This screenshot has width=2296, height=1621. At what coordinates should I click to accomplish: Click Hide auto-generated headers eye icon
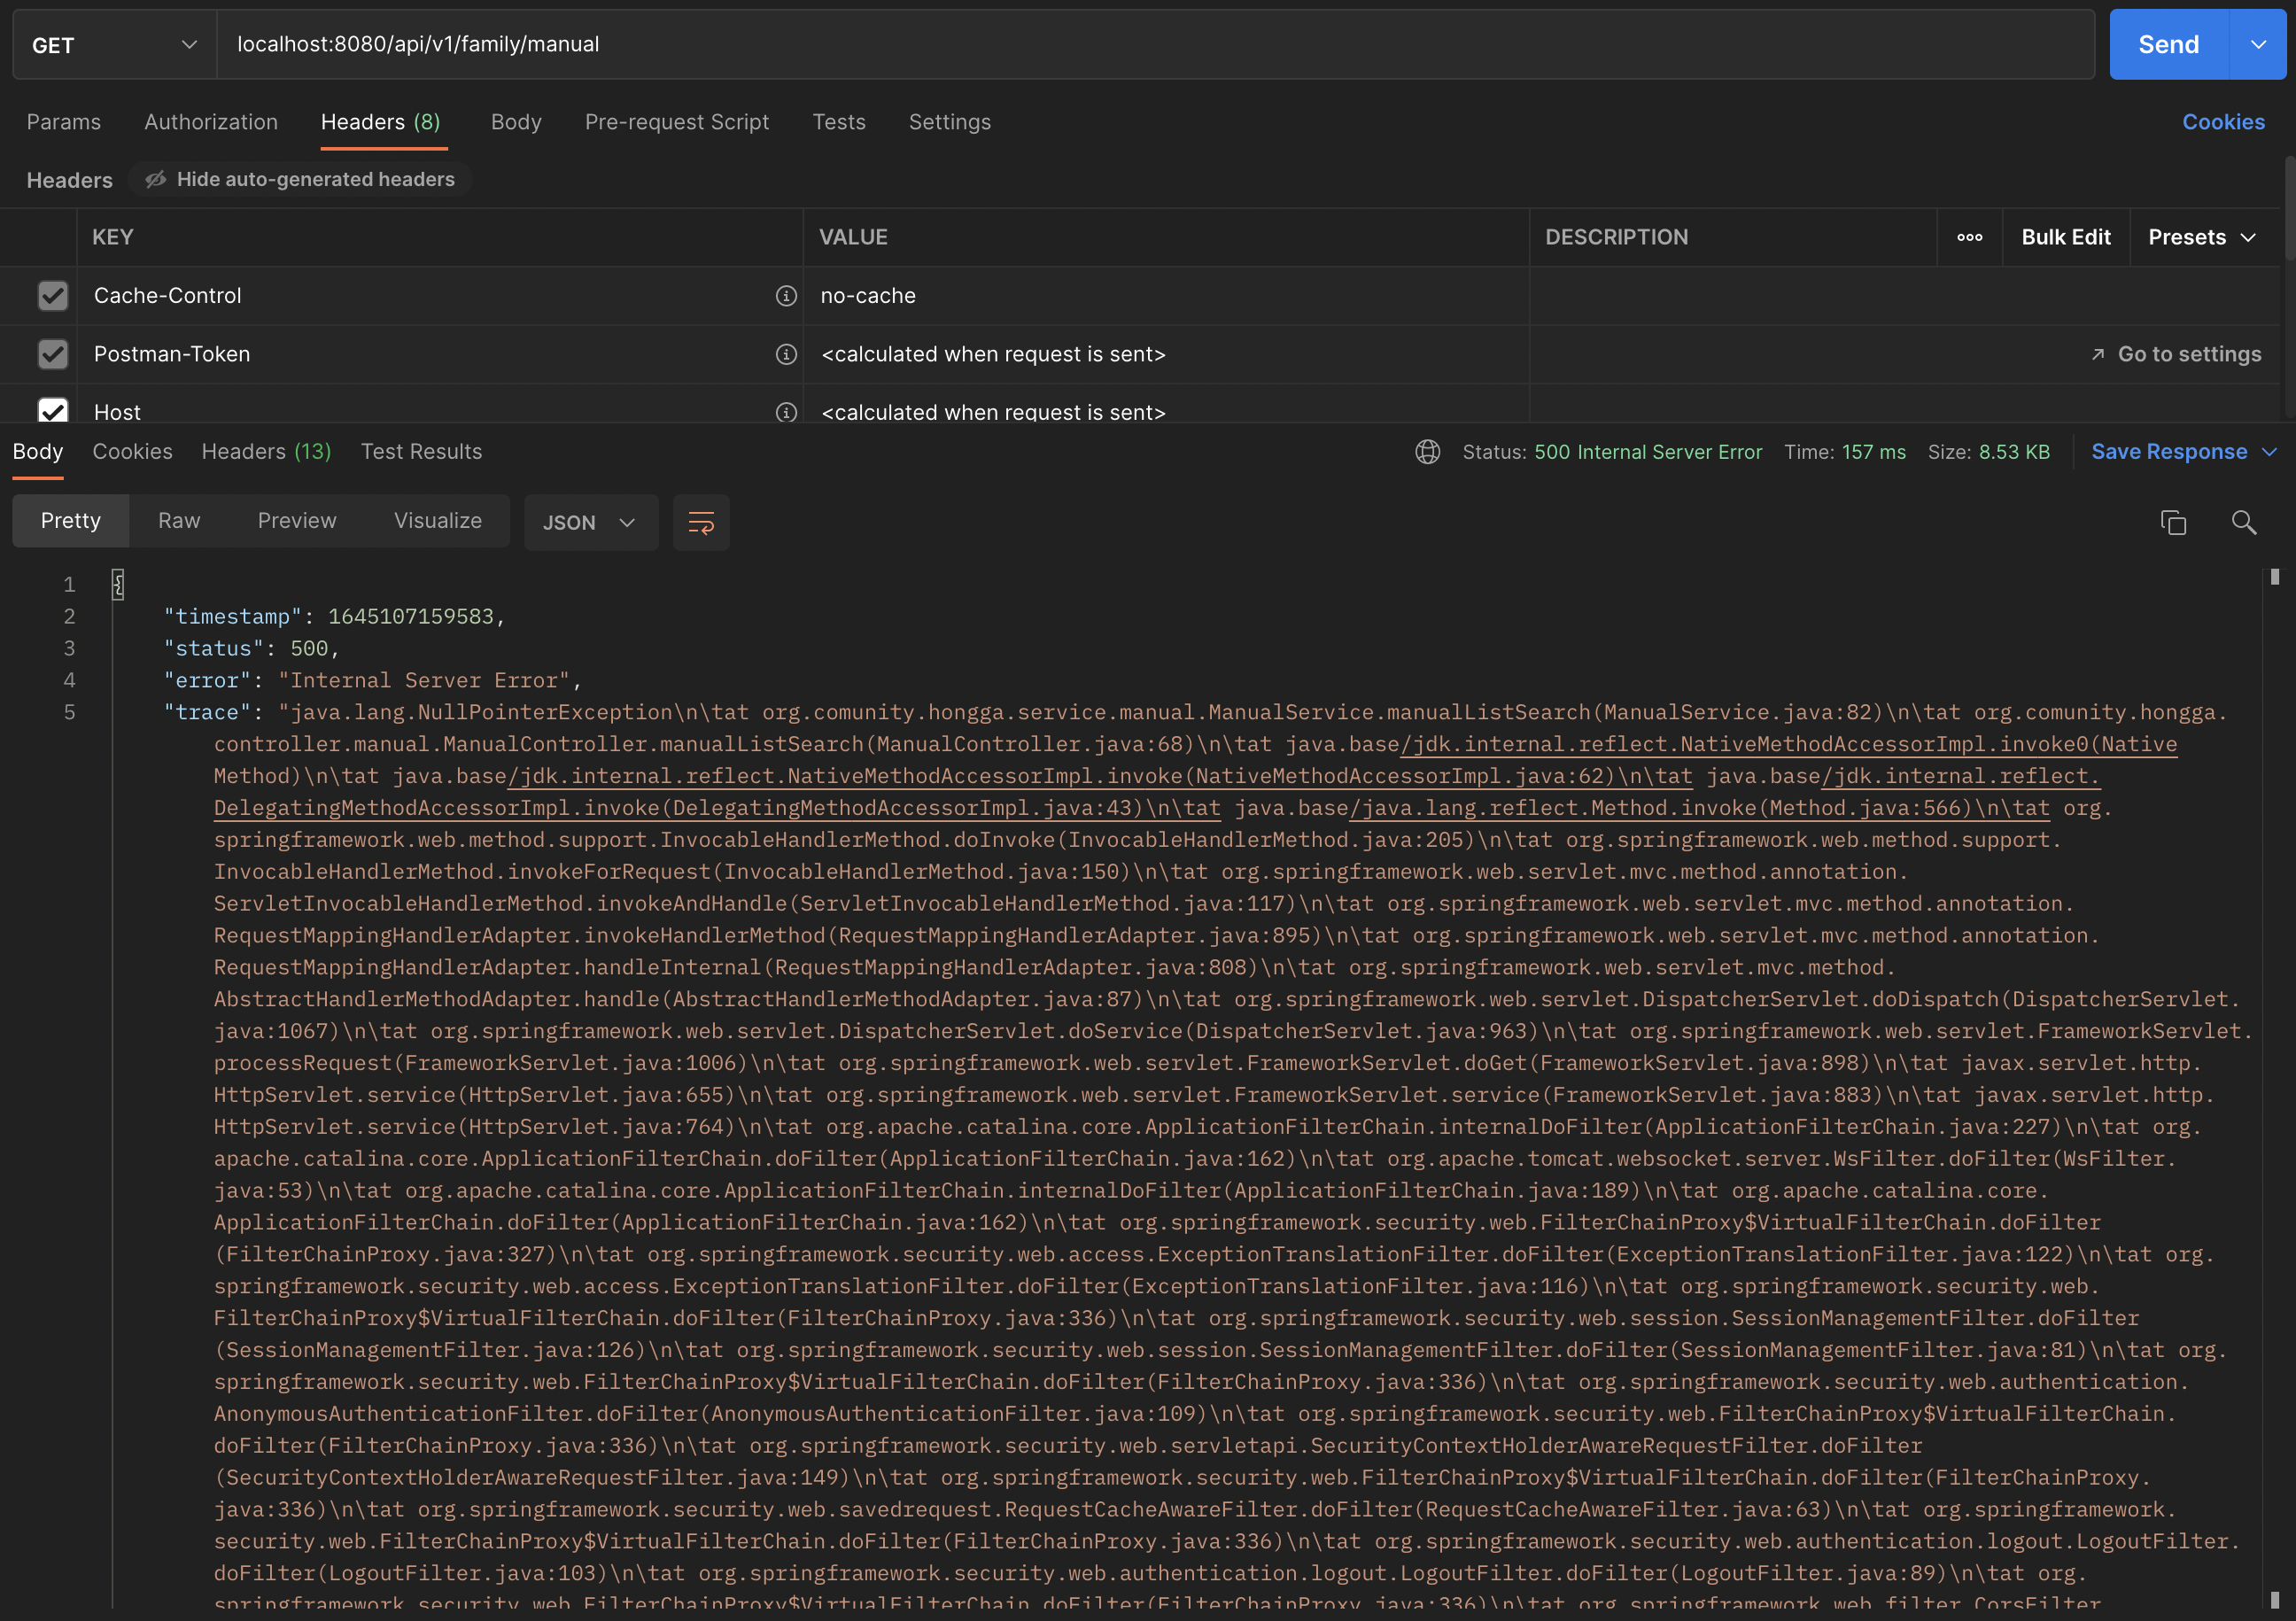[x=156, y=179]
